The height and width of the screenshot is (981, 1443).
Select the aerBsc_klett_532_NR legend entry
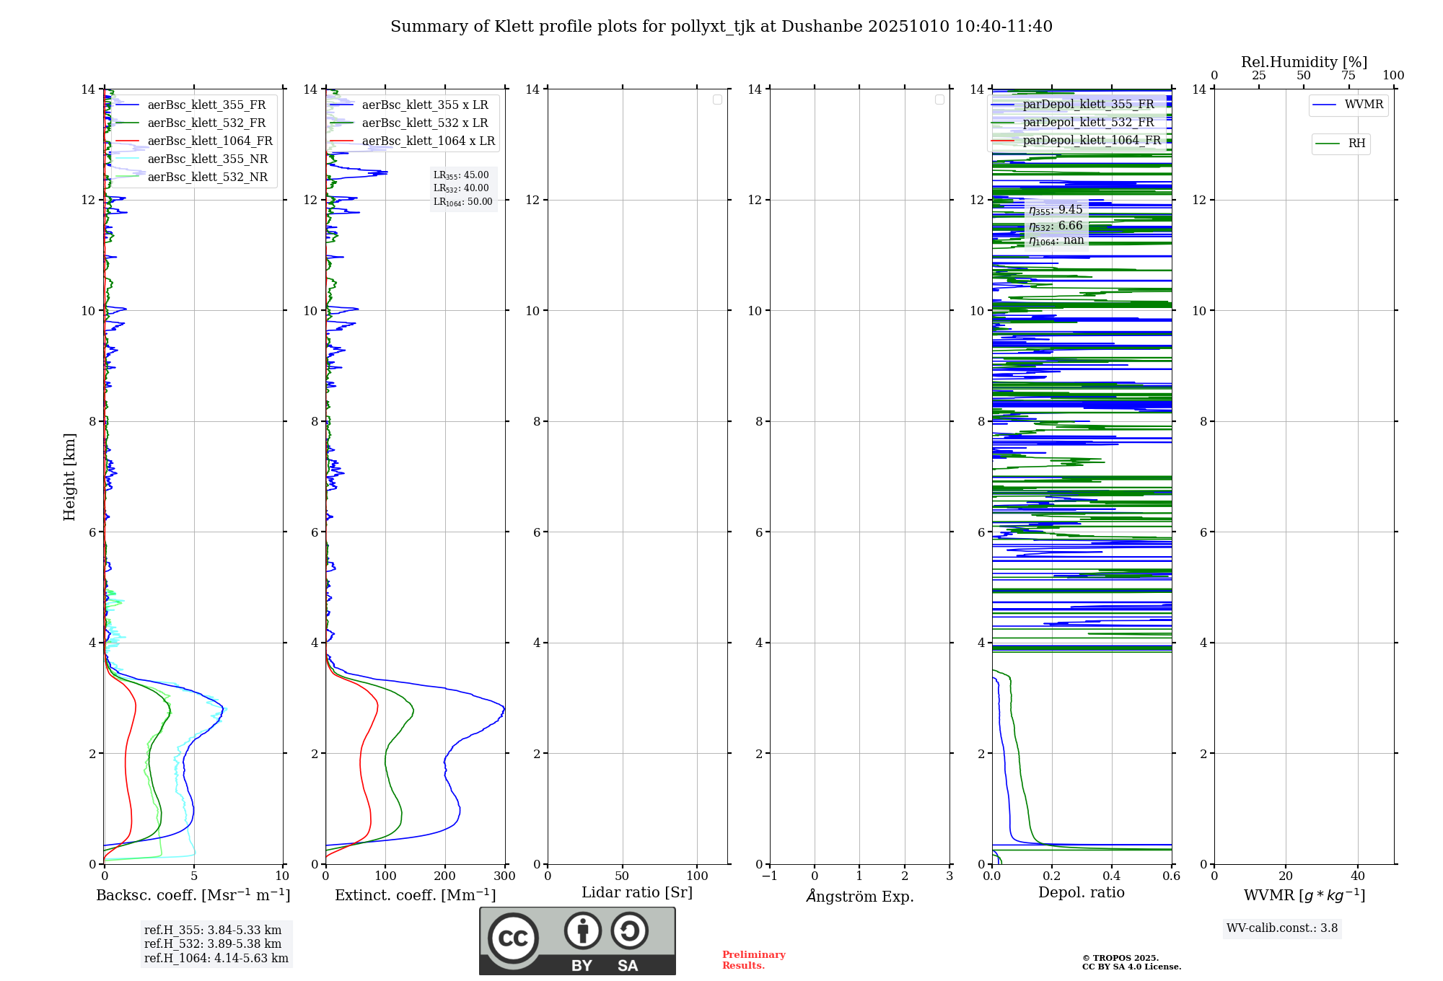[x=208, y=177]
